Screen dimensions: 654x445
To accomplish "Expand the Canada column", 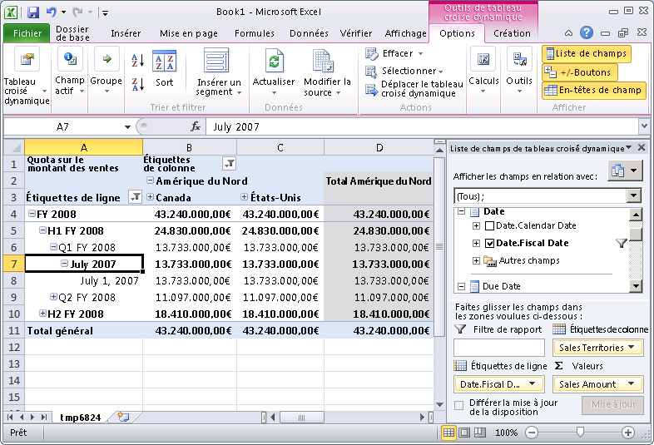I will (150, 197).
